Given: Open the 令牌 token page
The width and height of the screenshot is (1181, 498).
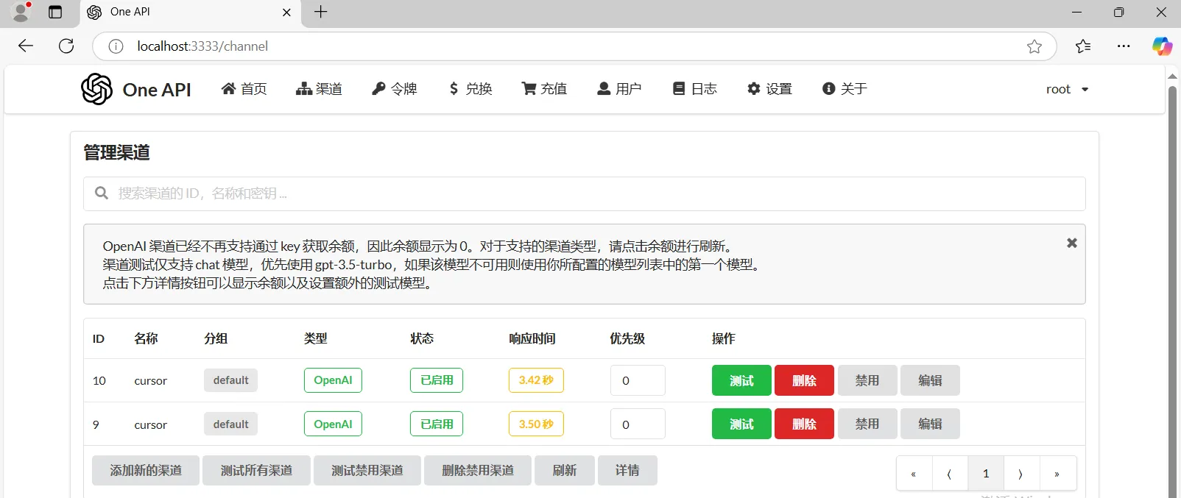Looking at the screenshot, I should [395, 89].
